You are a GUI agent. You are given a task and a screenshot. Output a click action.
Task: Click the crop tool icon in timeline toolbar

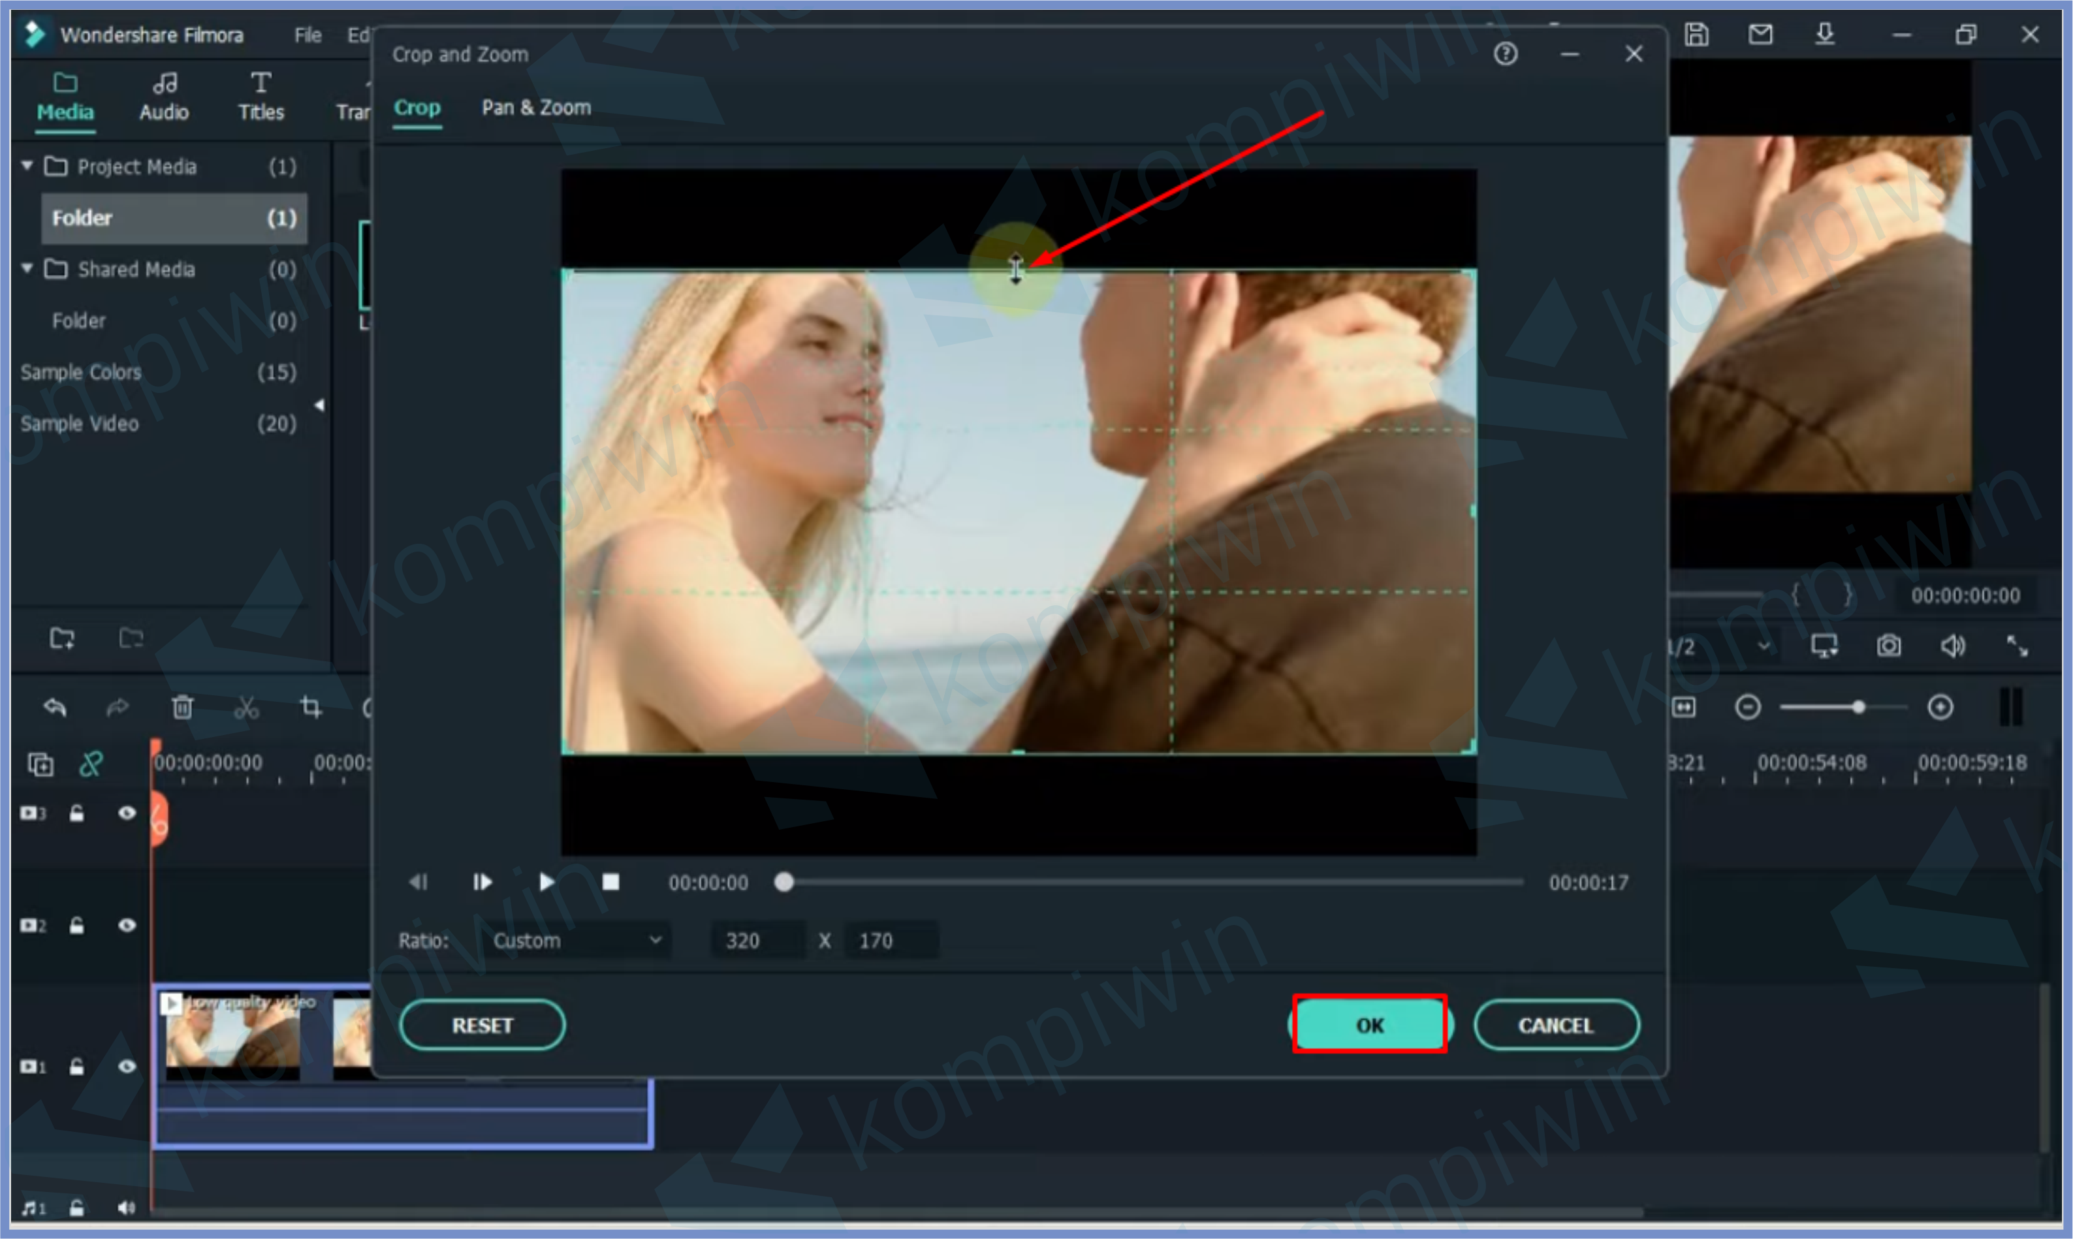pos(311,708)
